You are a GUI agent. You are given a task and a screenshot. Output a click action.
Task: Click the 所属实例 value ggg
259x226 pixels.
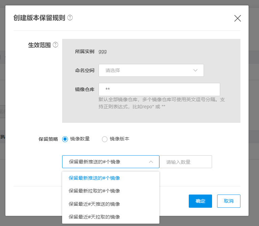[102, 51]
